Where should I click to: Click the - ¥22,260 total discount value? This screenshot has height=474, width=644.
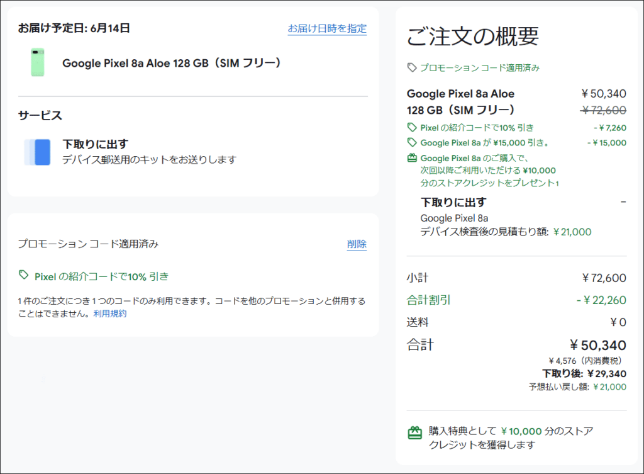(602, 300)
